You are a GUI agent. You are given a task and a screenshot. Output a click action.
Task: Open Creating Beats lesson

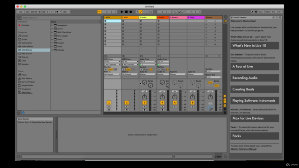click(255, 89)
